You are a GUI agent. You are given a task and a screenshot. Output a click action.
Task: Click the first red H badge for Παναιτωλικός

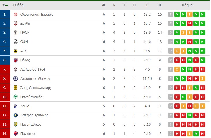pyautogui.click(x=177, y=124)
